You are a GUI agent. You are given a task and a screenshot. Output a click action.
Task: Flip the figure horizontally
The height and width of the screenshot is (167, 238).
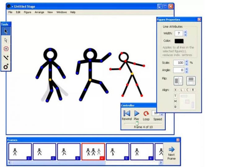[x=178, y=81]
